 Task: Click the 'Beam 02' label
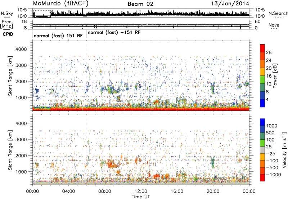coord(140,4)
